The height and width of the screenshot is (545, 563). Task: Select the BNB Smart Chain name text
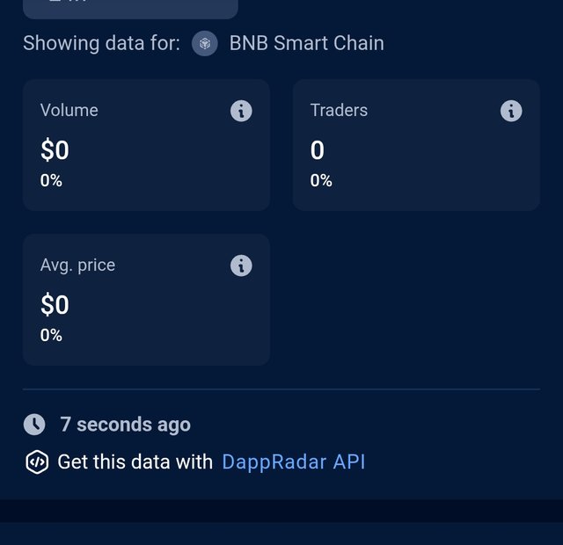click(x=307, y=43)
